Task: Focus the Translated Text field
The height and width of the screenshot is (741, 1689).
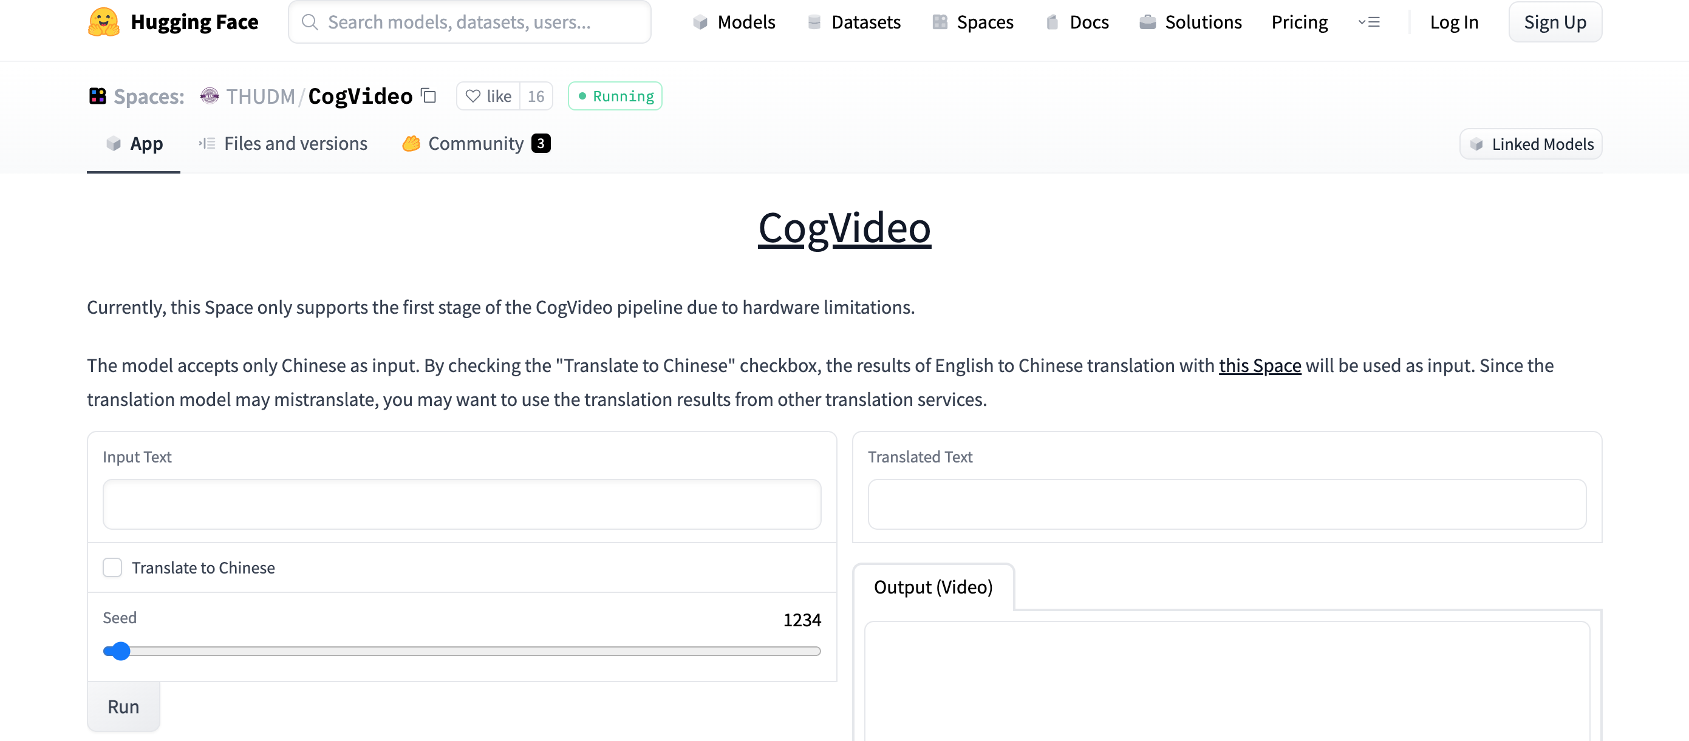Action: 1226,504
